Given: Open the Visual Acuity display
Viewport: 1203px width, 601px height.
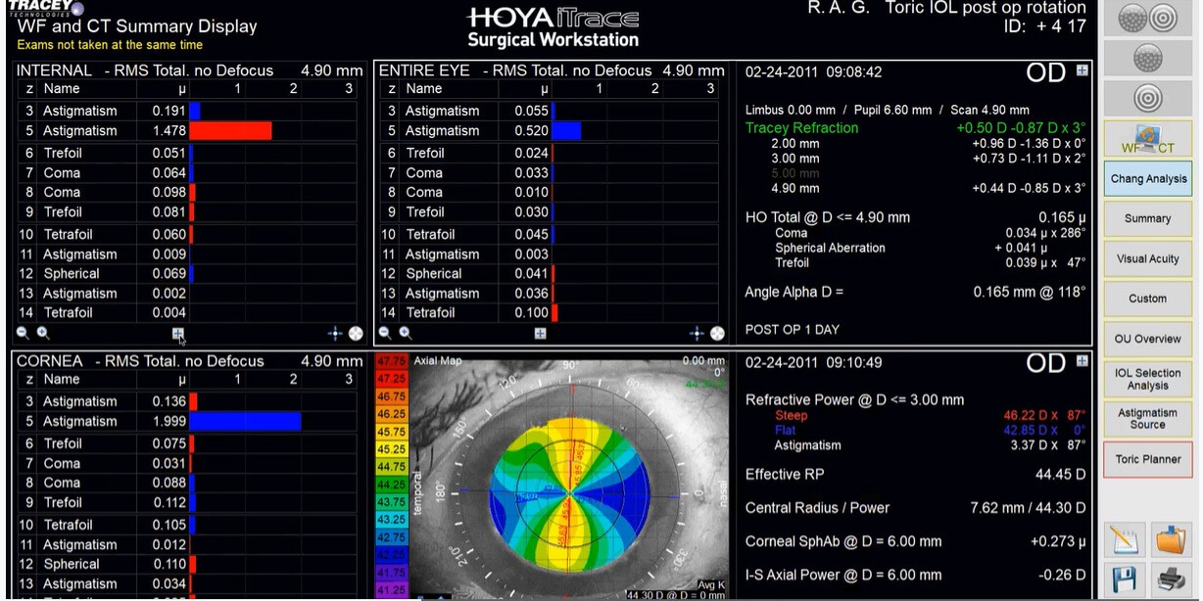Looking at the screenshot, I should (x=1148, y=259).
